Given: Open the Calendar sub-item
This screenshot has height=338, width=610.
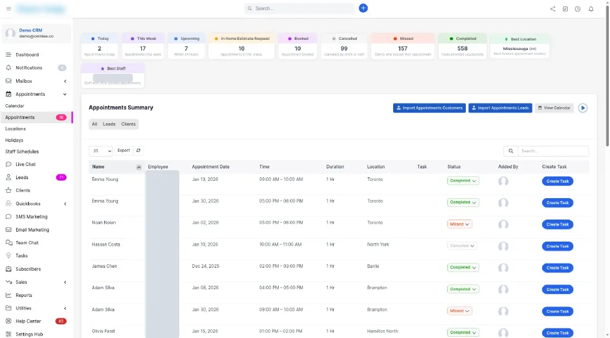Looking at the screenshot, I should coord(15,106).
